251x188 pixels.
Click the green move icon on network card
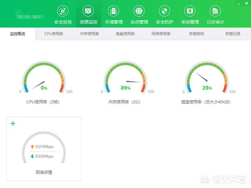13,123
